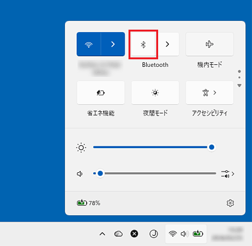Toggle Bluetooth on
This screenshot has height=246, width=252.
pyautogui.click(x=144, y=44)
